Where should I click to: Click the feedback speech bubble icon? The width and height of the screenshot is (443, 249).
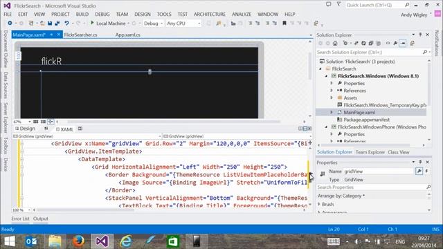click(x=328, y=5)
